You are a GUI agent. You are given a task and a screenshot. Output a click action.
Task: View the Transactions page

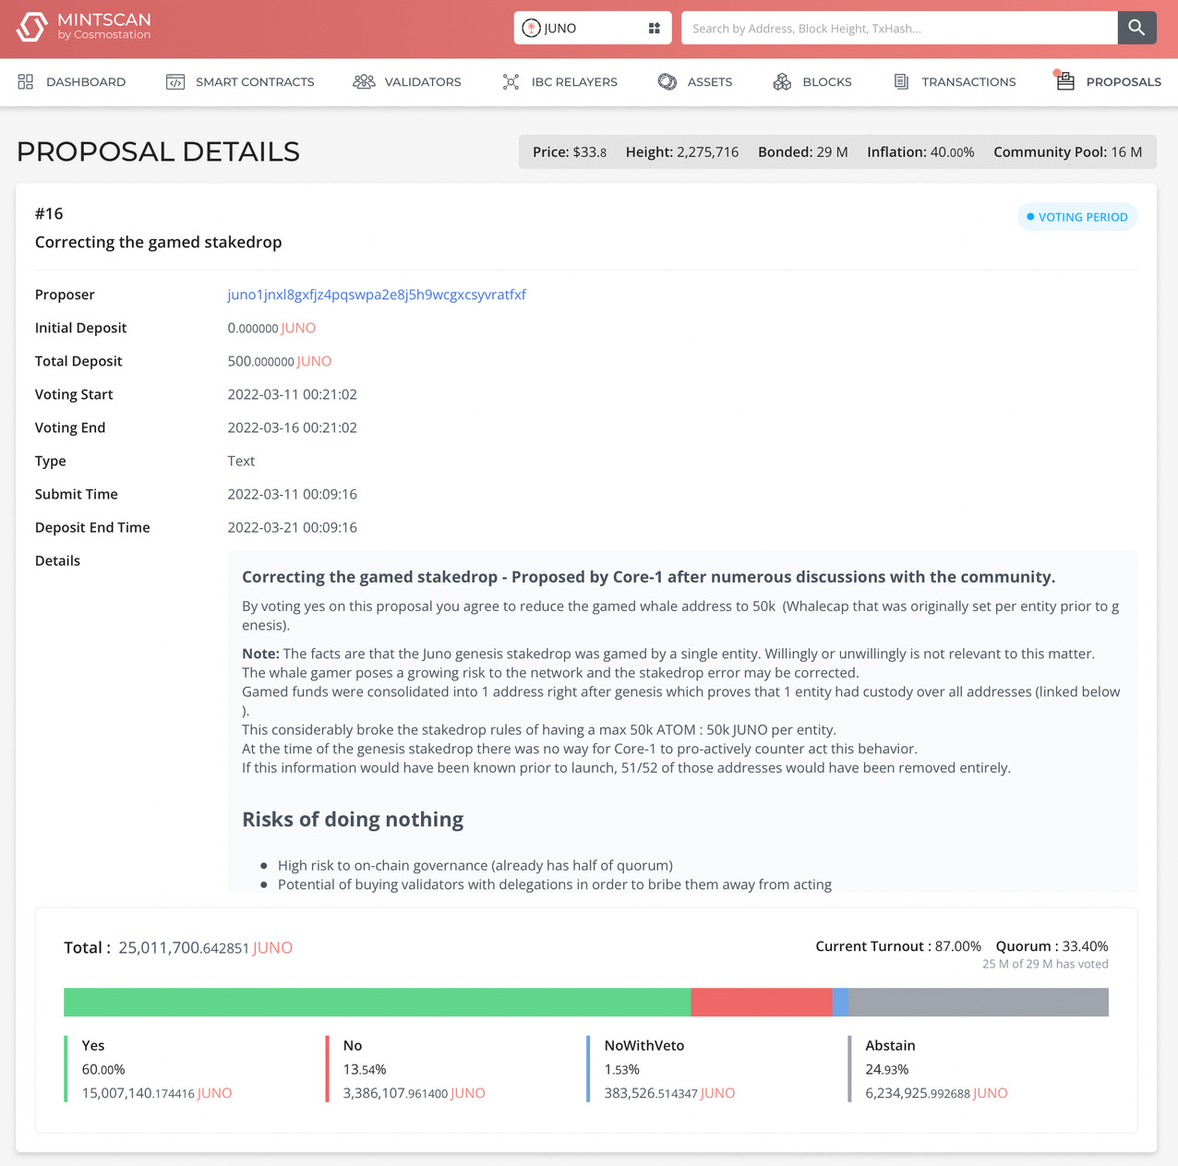click(955, 82)
